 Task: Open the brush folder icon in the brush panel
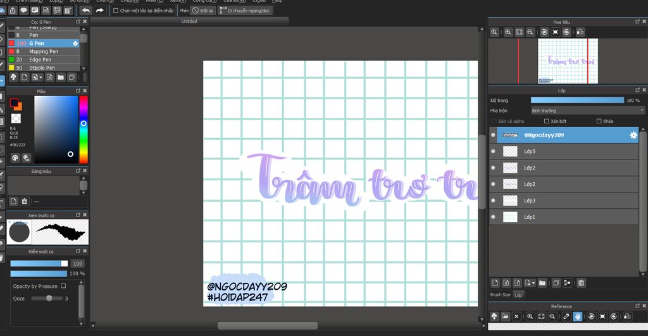[61, 77]
